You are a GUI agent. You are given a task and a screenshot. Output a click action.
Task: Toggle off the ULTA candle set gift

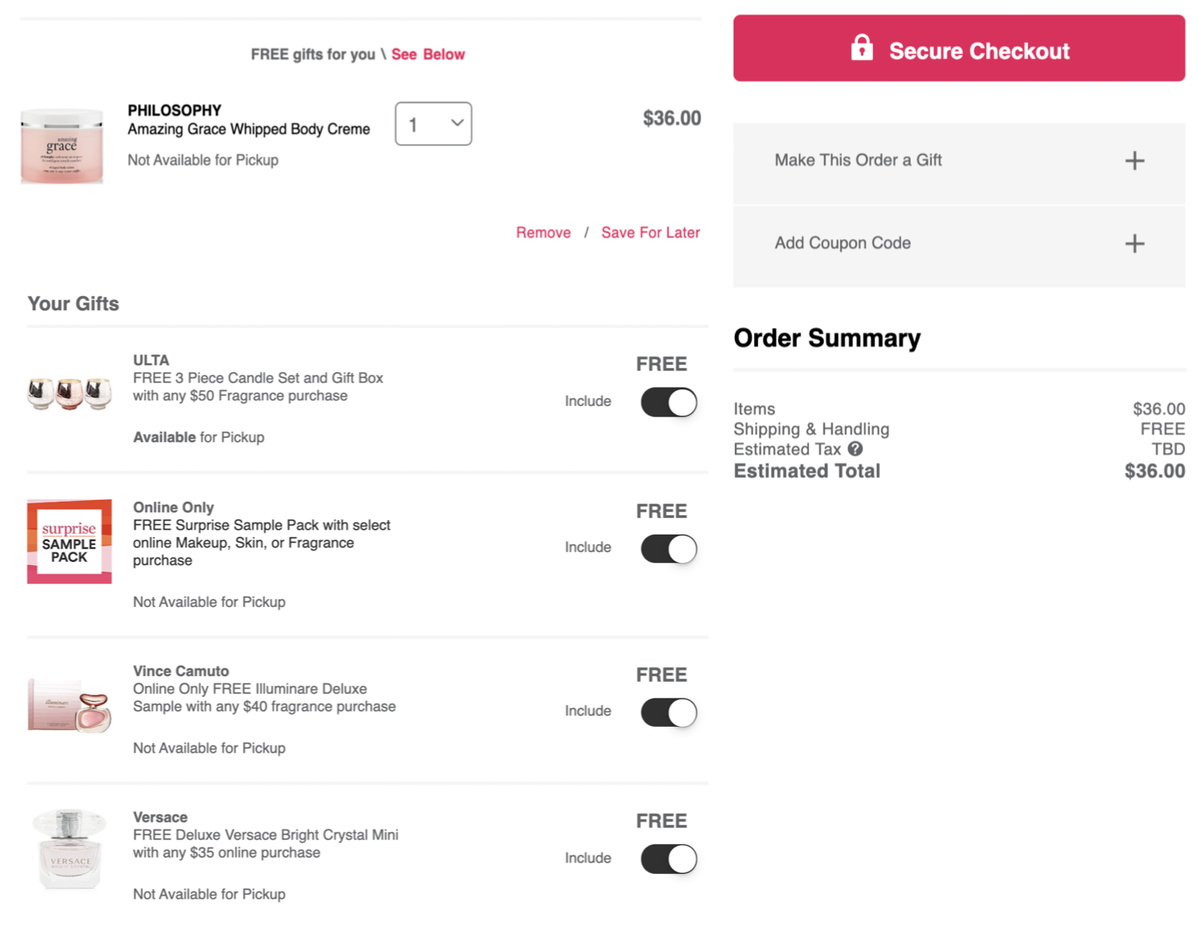point(669,402)
